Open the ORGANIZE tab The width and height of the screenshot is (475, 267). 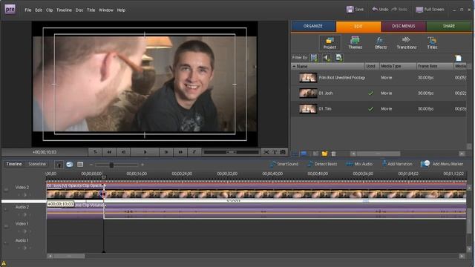tap(313, 26)
